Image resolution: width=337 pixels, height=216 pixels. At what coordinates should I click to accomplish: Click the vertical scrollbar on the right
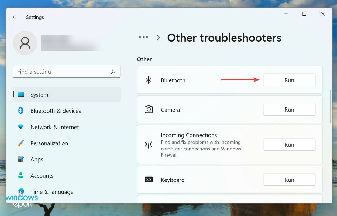331,107
